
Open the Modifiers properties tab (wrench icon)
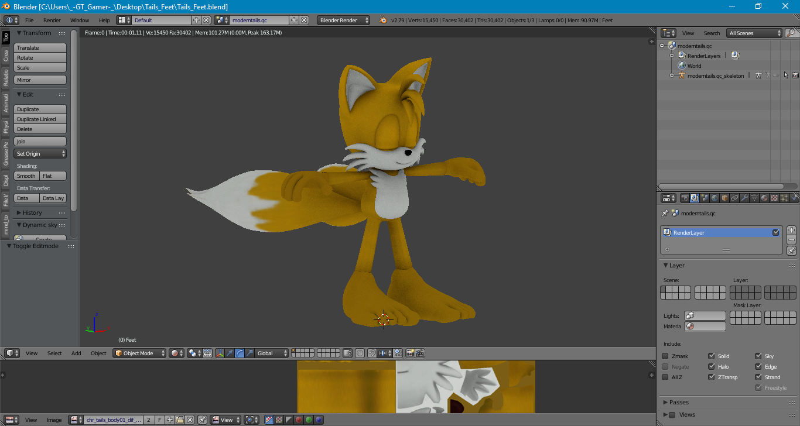[x=744, y=198]
